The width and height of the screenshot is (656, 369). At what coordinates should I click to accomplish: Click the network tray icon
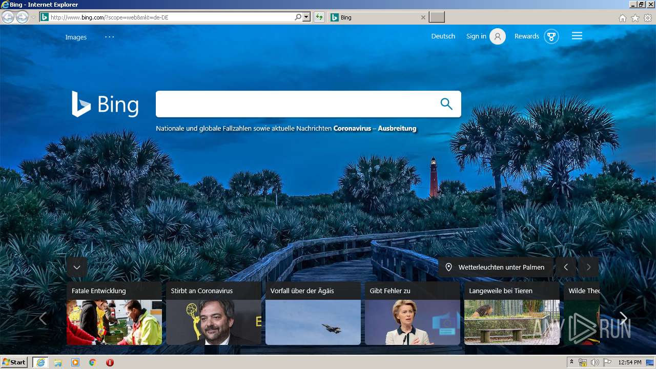point(583,362)
